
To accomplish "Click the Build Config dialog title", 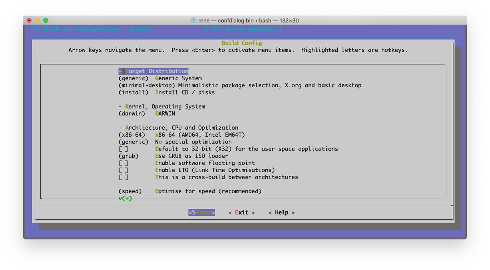I will tap(242, 43).
